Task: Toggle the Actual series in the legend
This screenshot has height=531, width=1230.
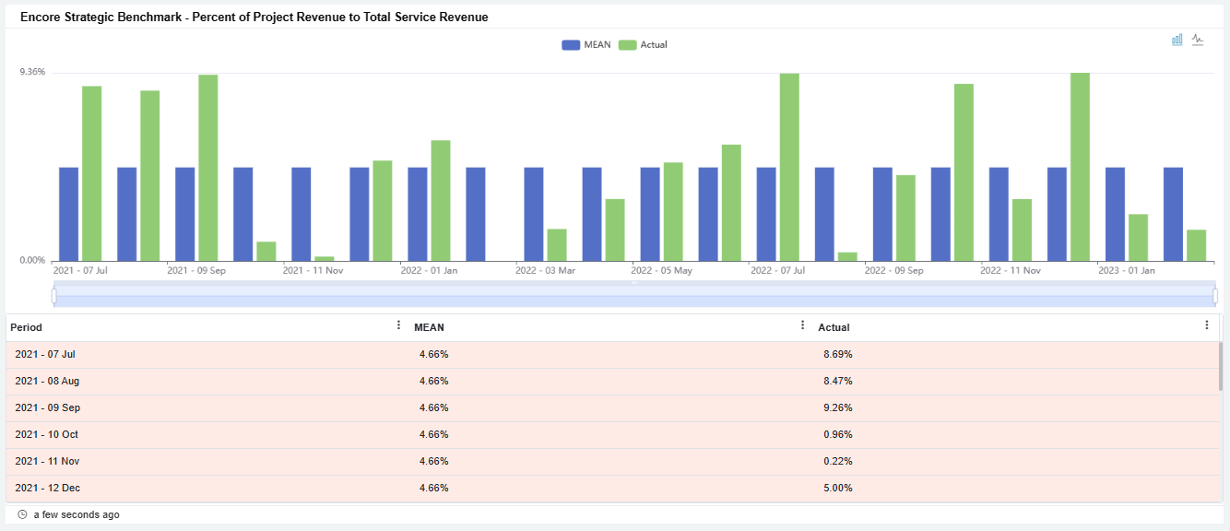Action: click(643, 44)
